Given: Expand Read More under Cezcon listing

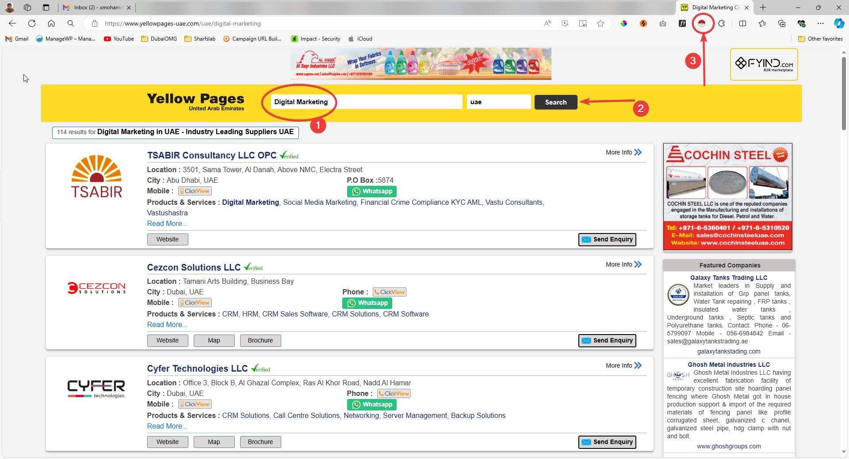Looking at the screenshot, I should click(x=167, y=324).
